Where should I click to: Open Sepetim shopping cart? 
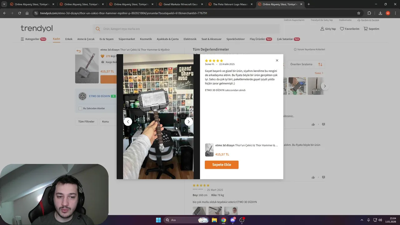(x=371, y=29)
